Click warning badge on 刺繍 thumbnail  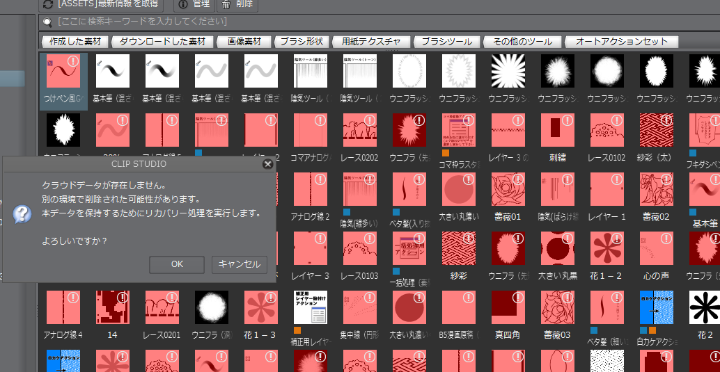(568, 120)
